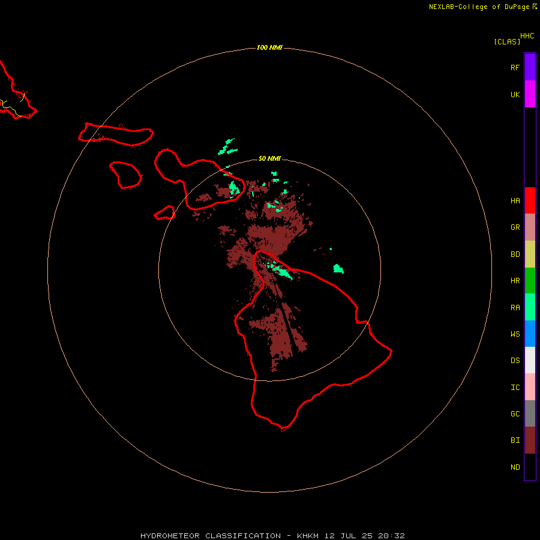Select the BD yellow legend swatch
540x540 pixels.
[x=530, y=254]
